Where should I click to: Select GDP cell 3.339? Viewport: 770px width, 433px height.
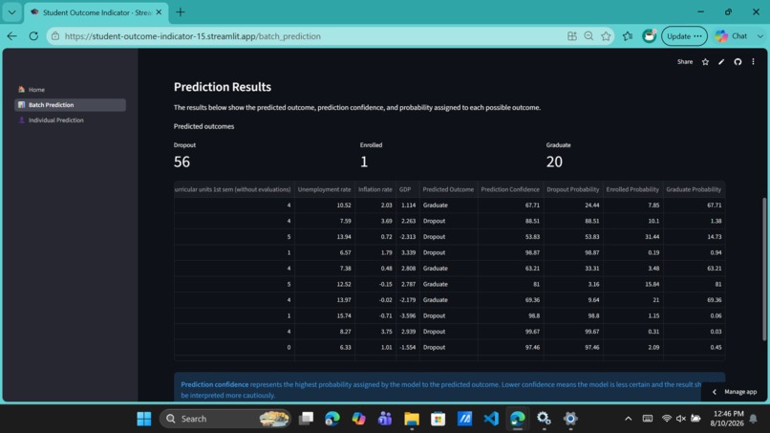[x=408, y=252]
